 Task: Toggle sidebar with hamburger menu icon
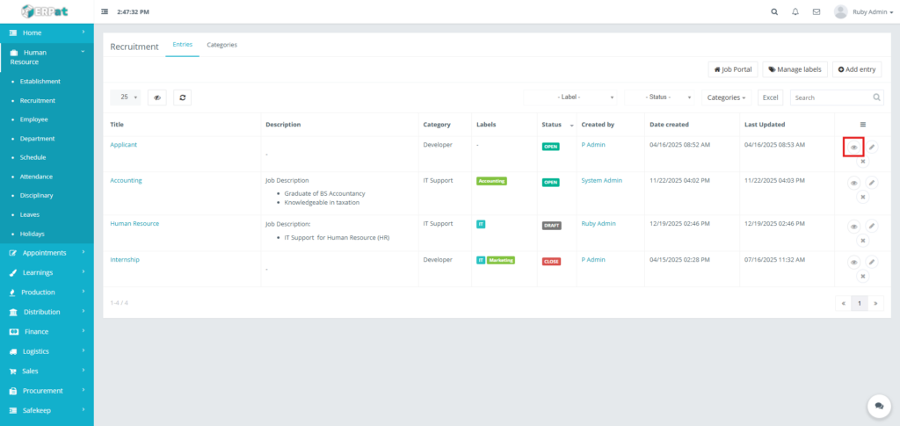click(x=105, y=12)
